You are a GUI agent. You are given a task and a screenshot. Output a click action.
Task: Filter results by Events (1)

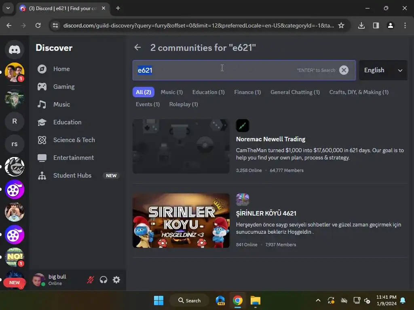148,104
